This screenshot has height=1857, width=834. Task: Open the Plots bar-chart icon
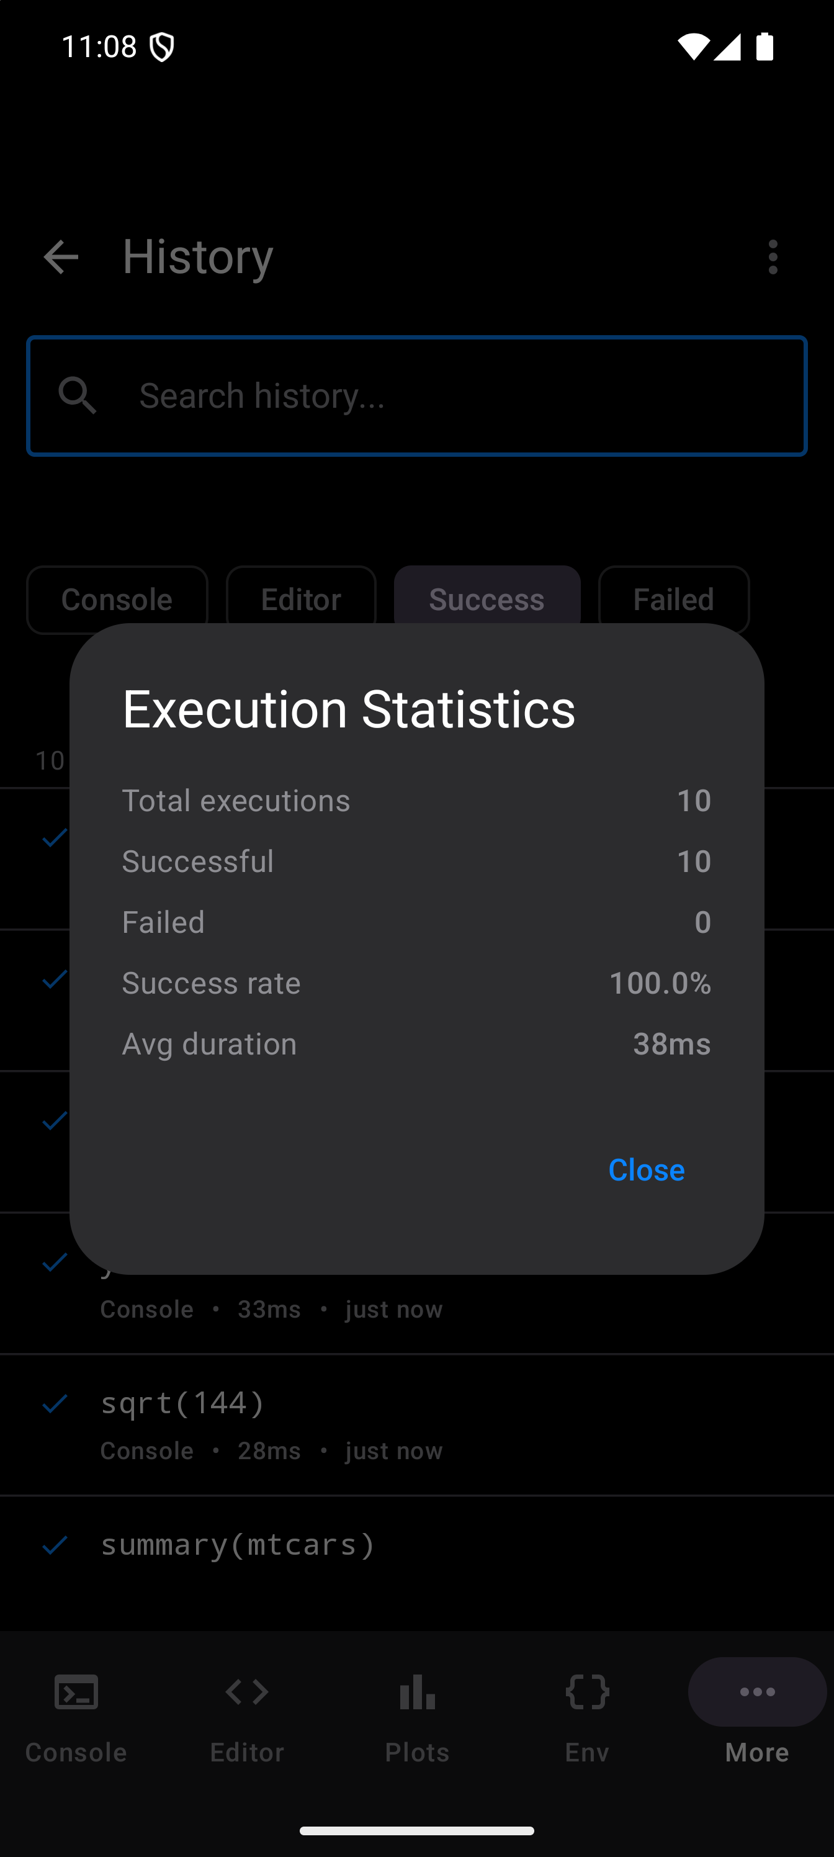tap(418, 1692)
